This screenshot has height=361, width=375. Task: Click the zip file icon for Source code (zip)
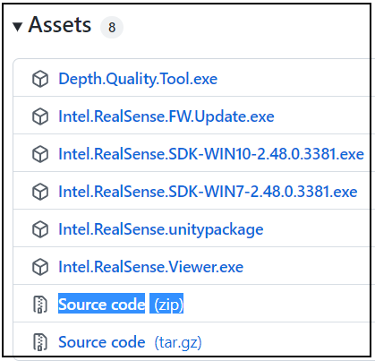coord(40,305)
